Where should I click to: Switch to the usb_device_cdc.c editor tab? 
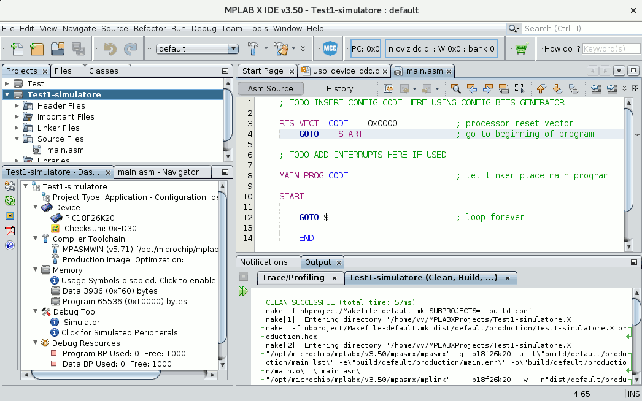345,71
